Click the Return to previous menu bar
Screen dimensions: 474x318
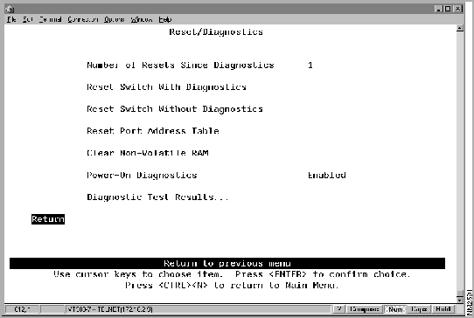[x=227, y=263]
